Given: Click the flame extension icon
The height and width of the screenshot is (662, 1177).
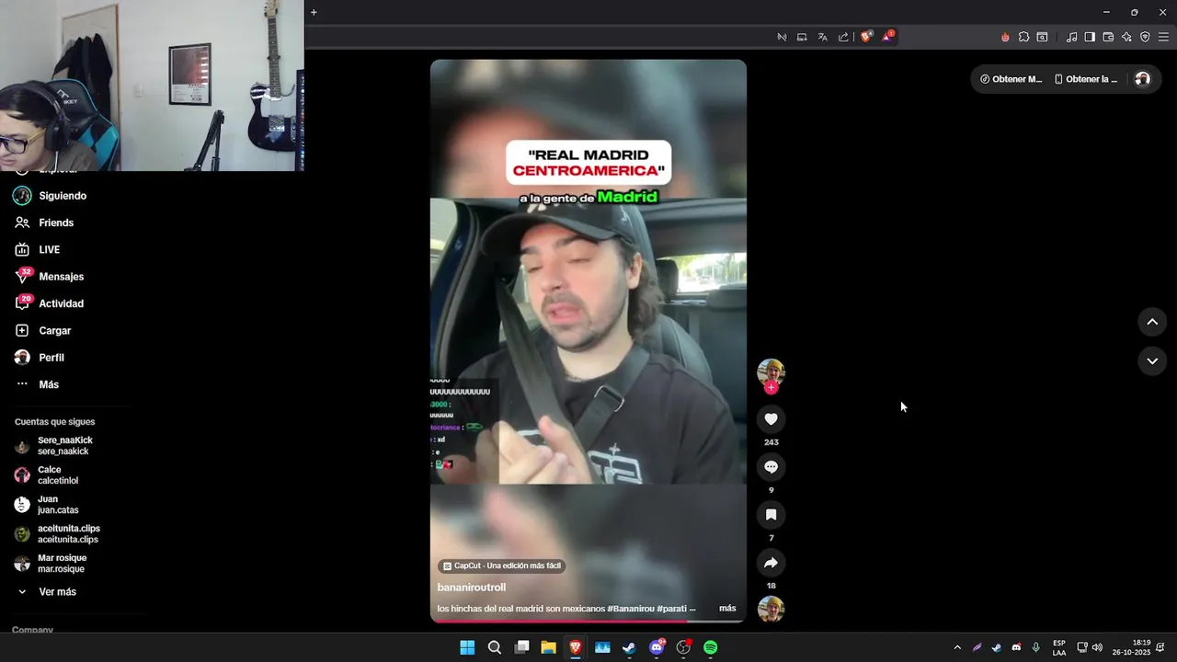Looking at the screenshot, I should (x=1005, y=37).
